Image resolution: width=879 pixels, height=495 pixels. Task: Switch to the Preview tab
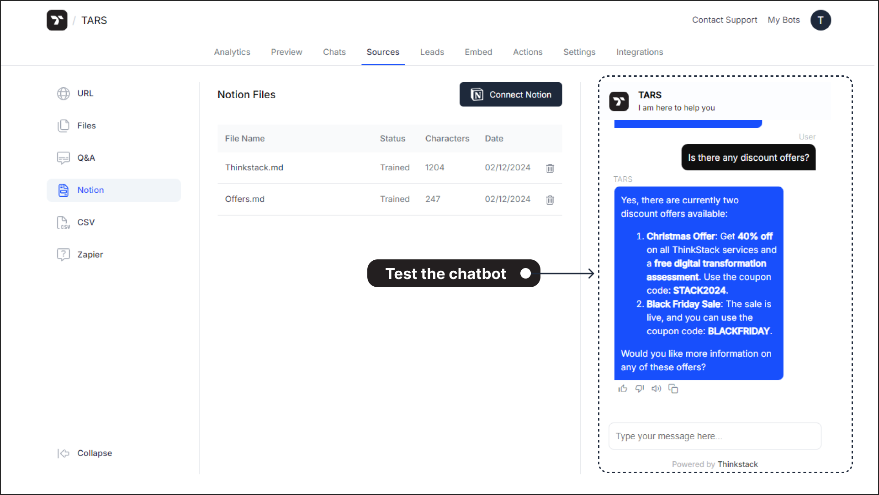(286, 52)
